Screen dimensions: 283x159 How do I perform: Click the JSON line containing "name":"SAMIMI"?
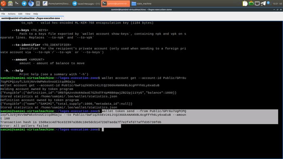[x=66, y=104]
